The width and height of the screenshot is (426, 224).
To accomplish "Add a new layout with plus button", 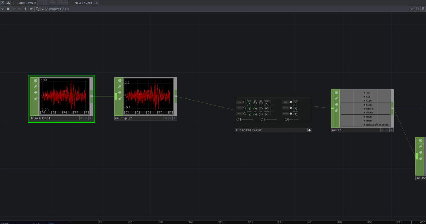I will (96, 3).
